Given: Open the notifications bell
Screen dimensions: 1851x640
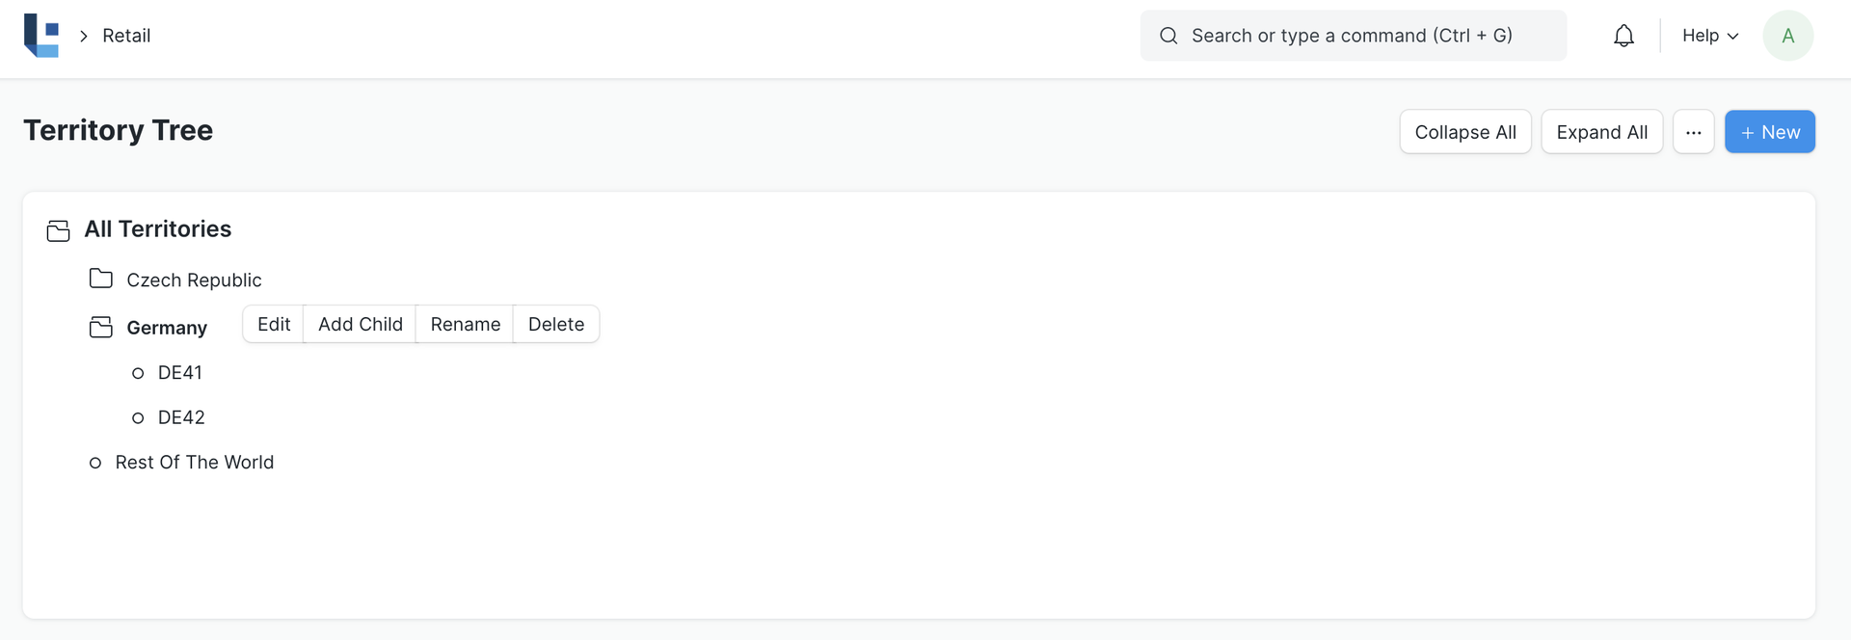Looking at the screenshot, I should pyautogui.click(x=1623, y=36).
